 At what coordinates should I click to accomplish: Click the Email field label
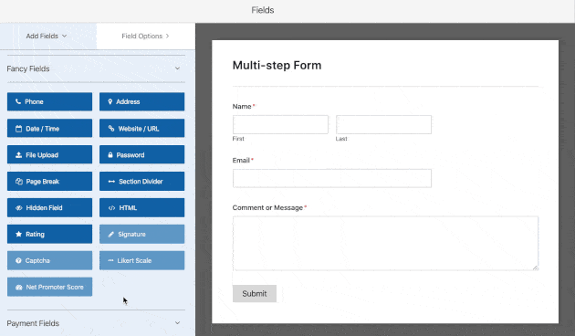click(x=241, y=161)
